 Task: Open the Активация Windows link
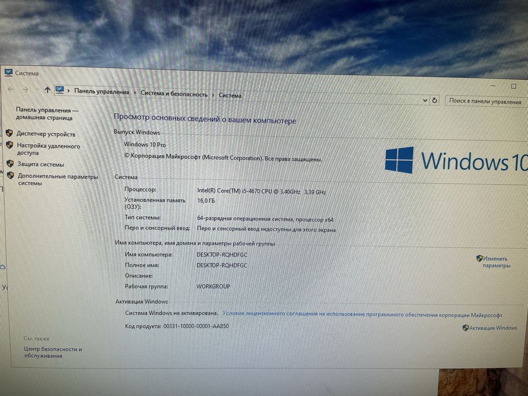point(493,328)
